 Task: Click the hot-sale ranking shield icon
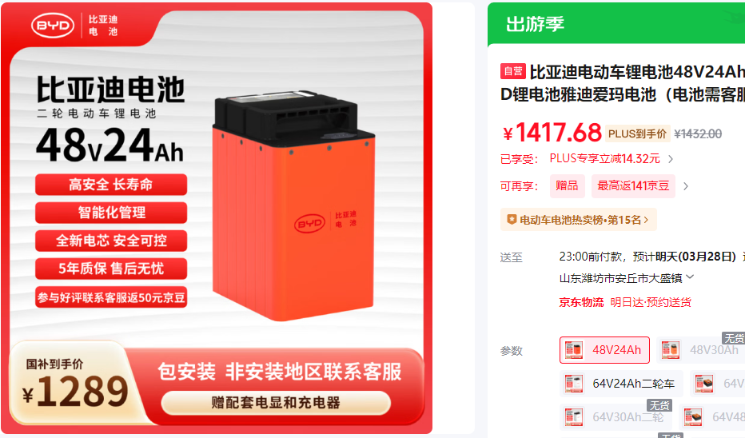[512, 220]
